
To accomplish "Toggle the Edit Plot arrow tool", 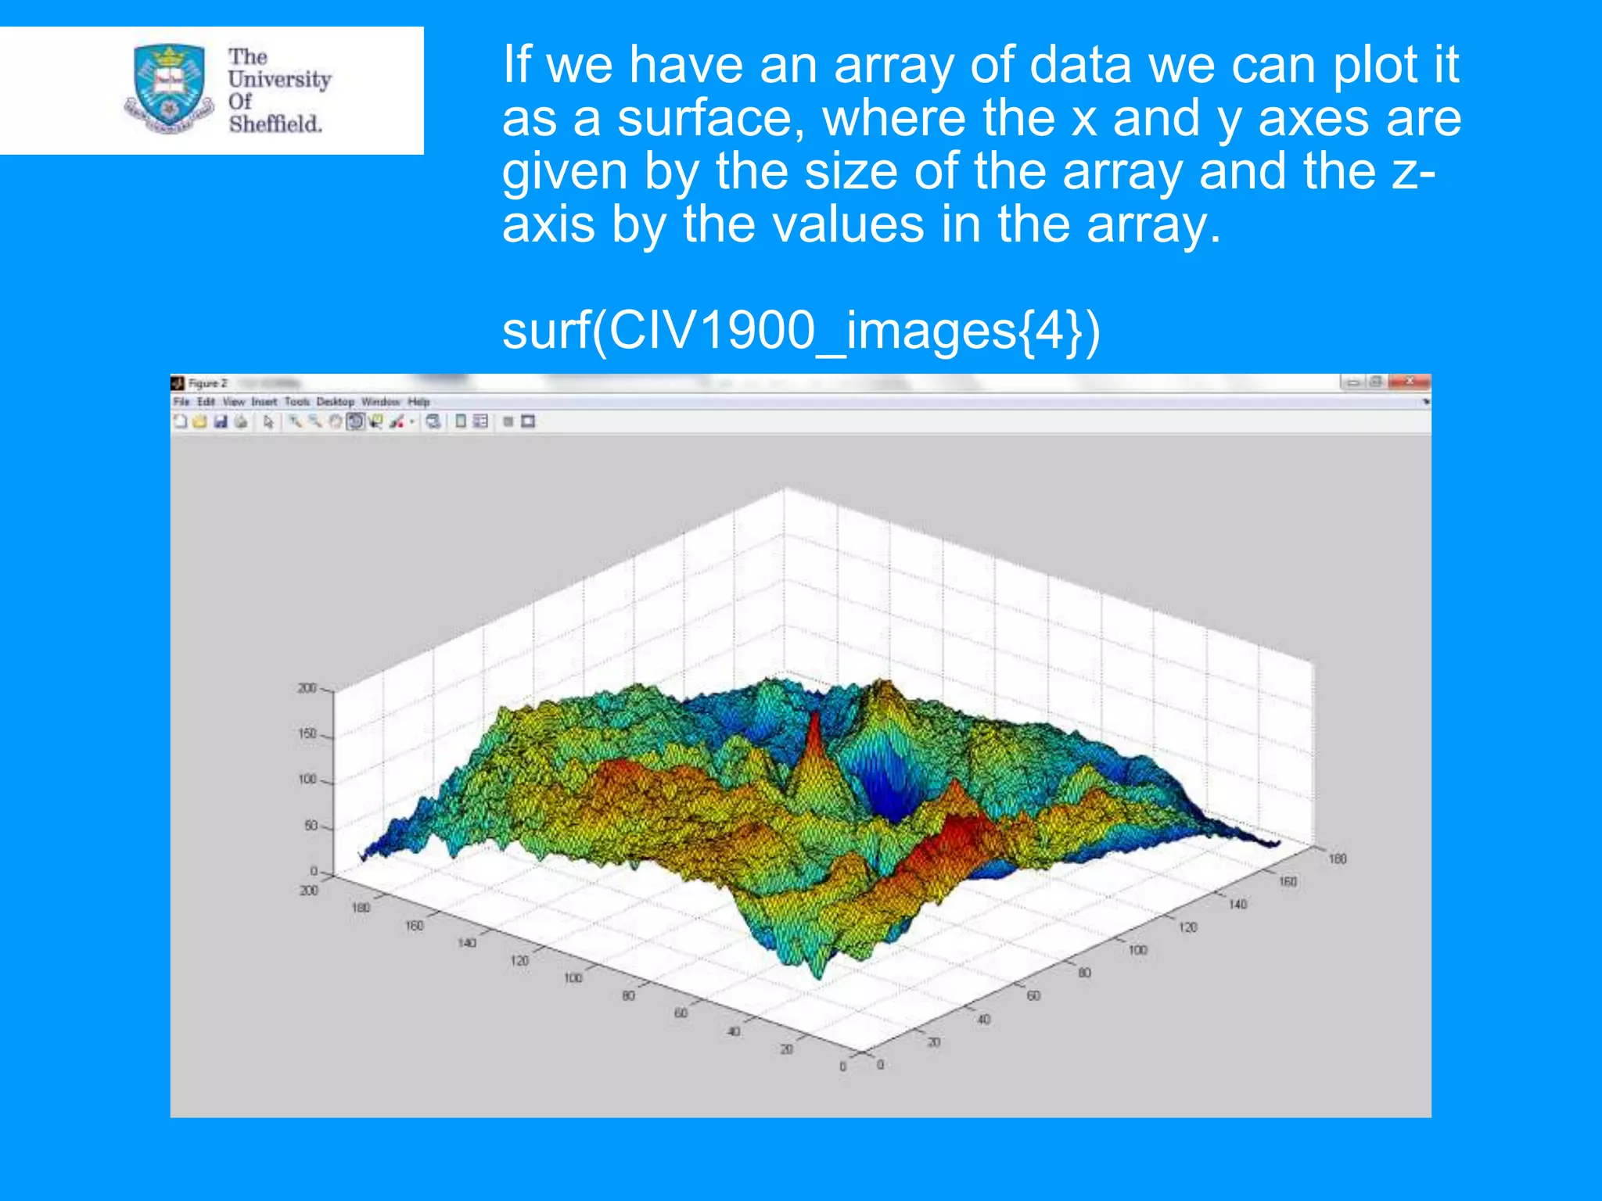I will click(x=268, y=421).
